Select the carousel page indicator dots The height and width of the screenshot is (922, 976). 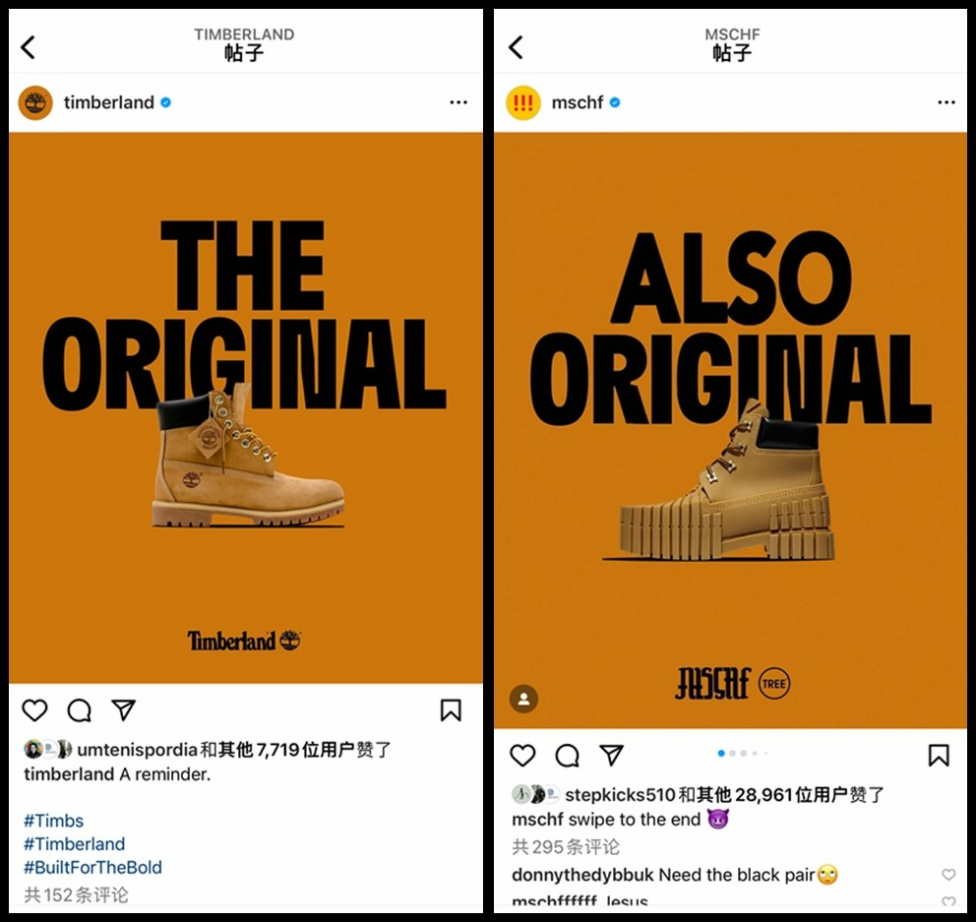click(x=742, y=754)
